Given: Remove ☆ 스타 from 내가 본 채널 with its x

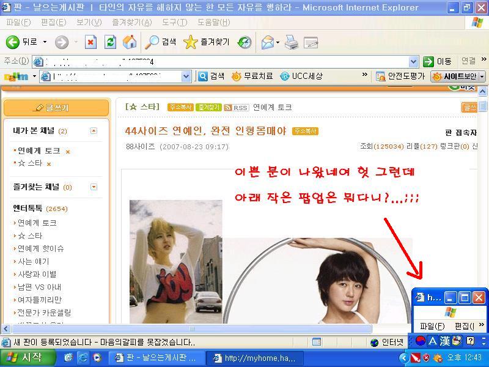Looking at the screenshot, I should pos(49,164).
